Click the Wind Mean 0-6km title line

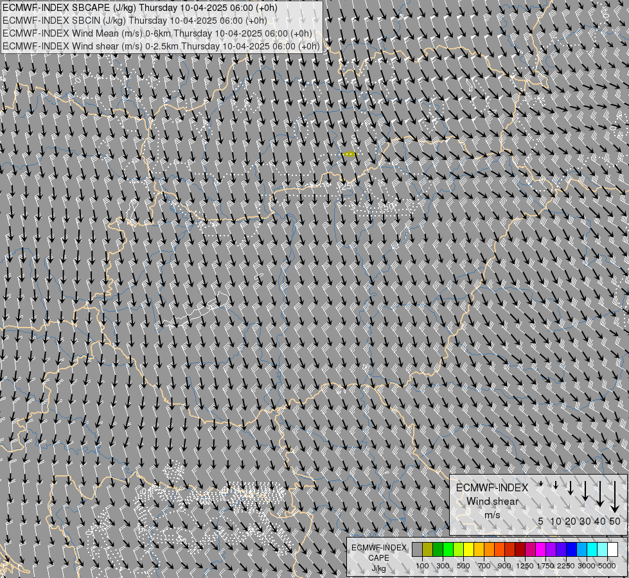click(x=157, y=33)
